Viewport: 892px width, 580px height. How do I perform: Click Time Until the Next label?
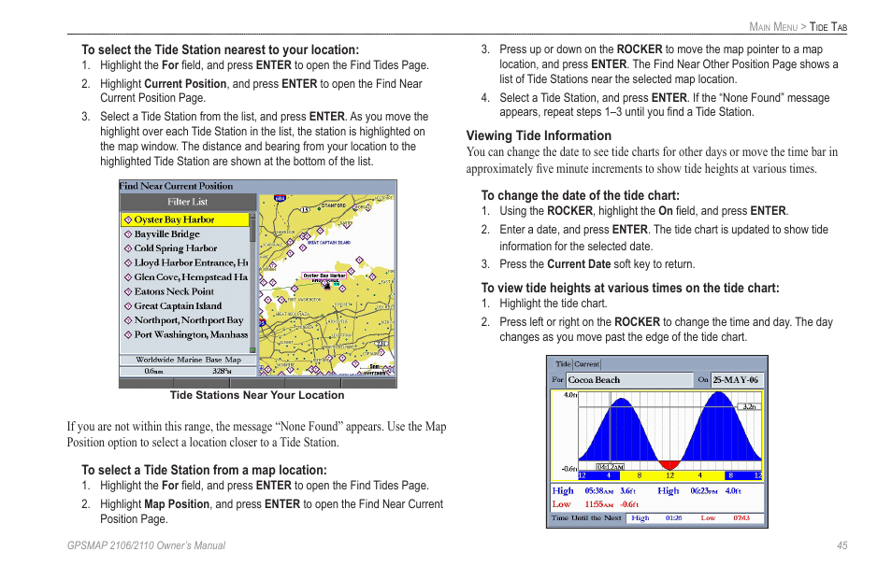(586, 518)
